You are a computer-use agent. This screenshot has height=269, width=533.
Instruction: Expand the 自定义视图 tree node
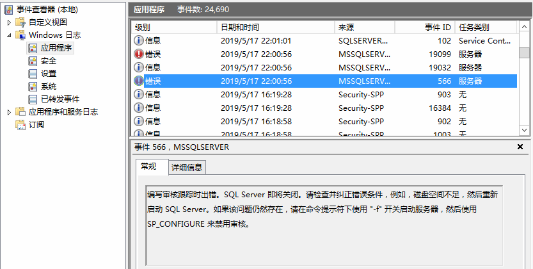tap(9, 22)
